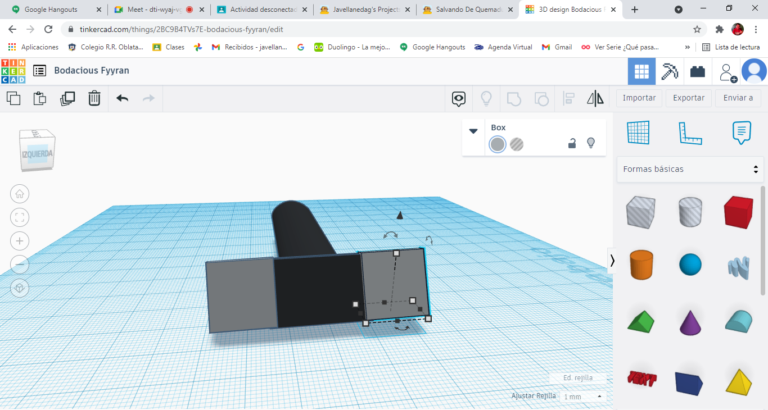768x410 pixels.
Task: Click the Bodacious Fyyran design title
Action: pos(92,70)
